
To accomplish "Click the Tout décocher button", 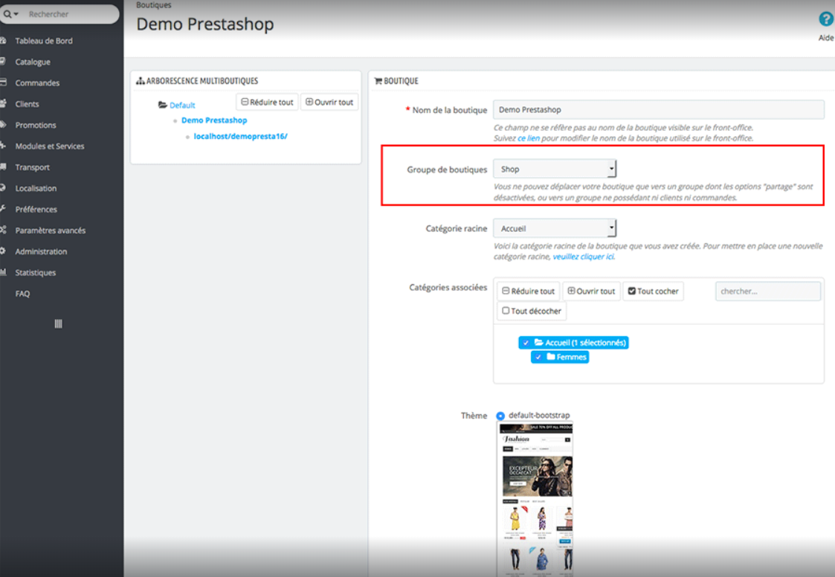I will [532, 311].
